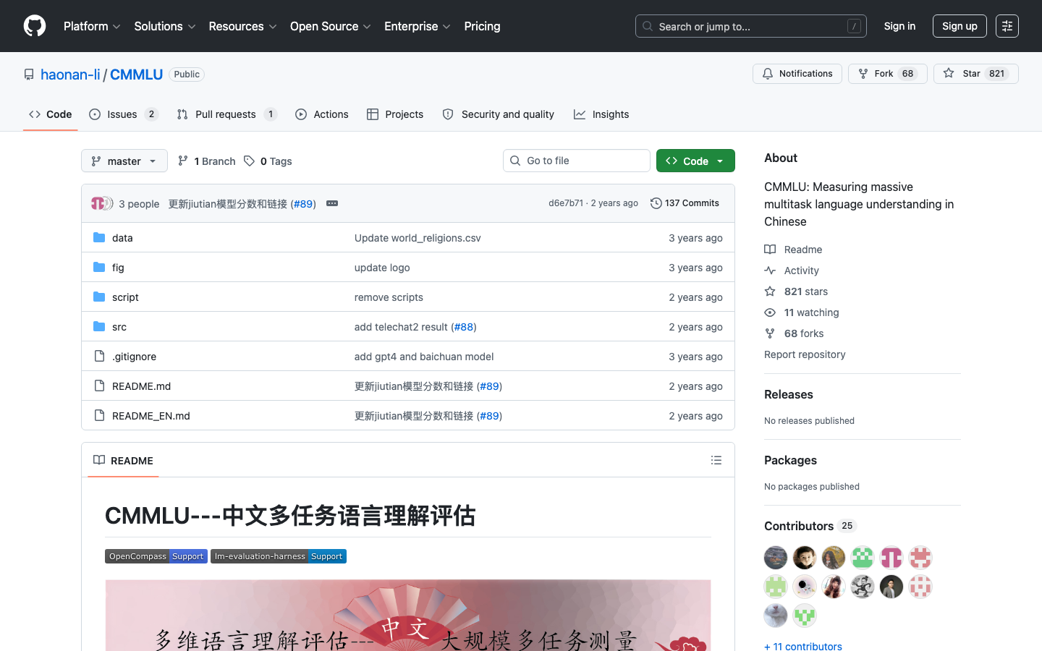Screen dimensions: 1042x651
Task: Open pull request #88 link in src row
Action: tap(464, 327)
